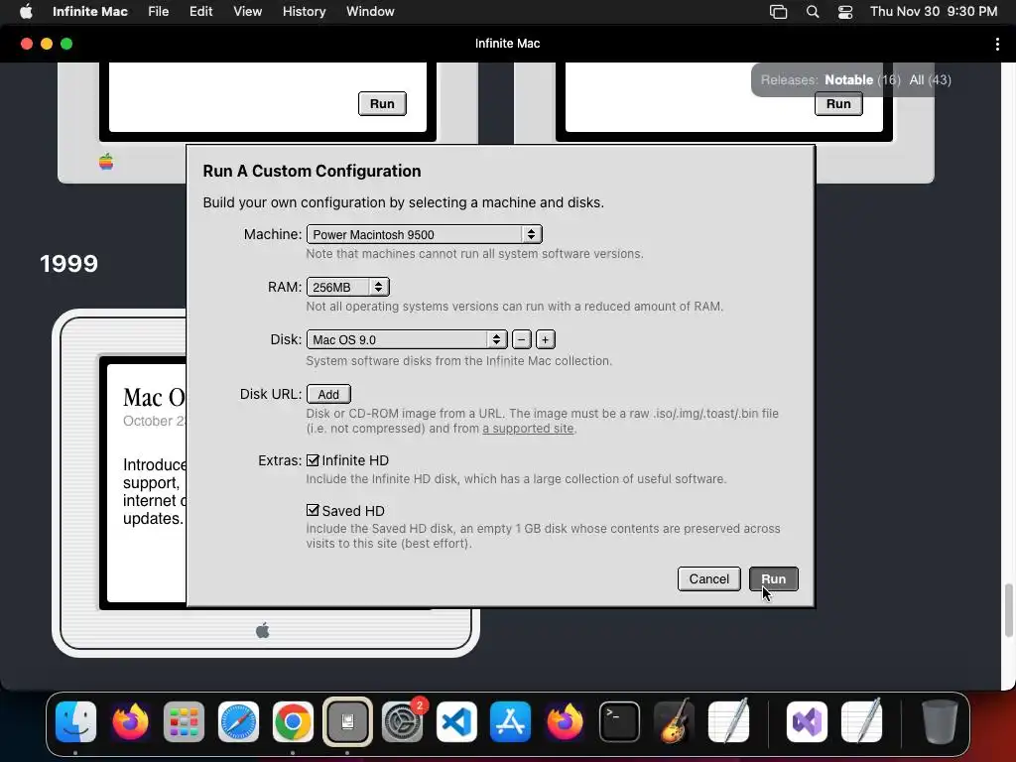Click Add next to Disk URL

point(328,394)
